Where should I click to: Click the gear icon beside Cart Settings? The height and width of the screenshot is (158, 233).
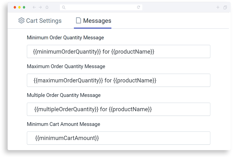(21, 21)
